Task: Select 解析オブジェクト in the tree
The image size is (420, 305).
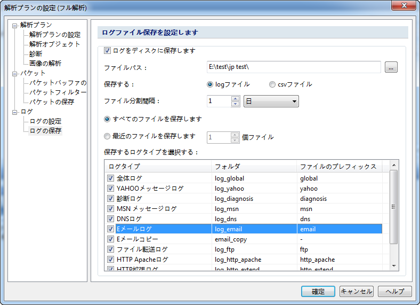Action: tap(55, 44)
